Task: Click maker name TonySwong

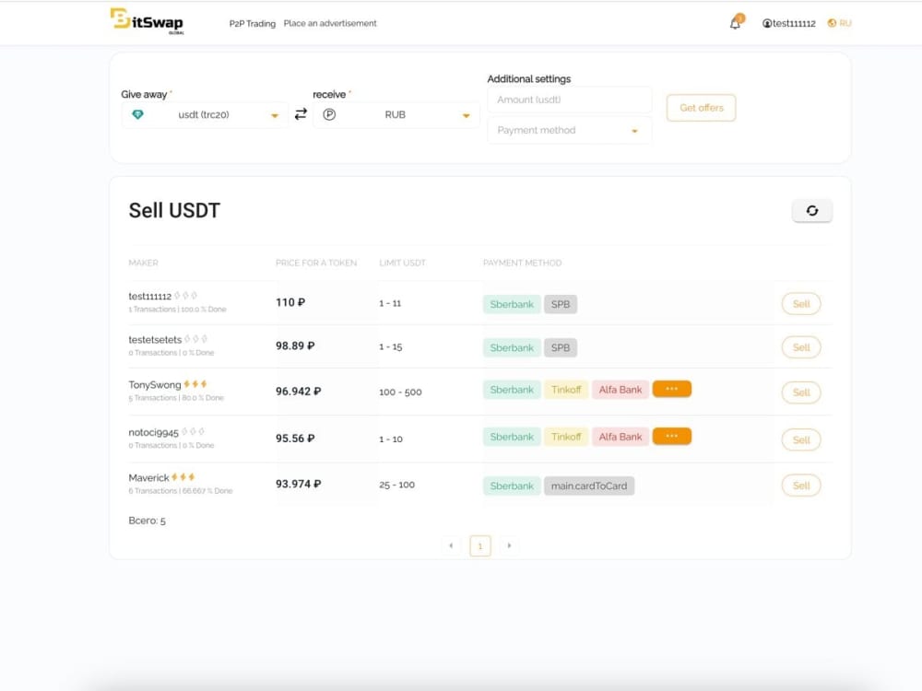Action: click(x=155, y=385)
